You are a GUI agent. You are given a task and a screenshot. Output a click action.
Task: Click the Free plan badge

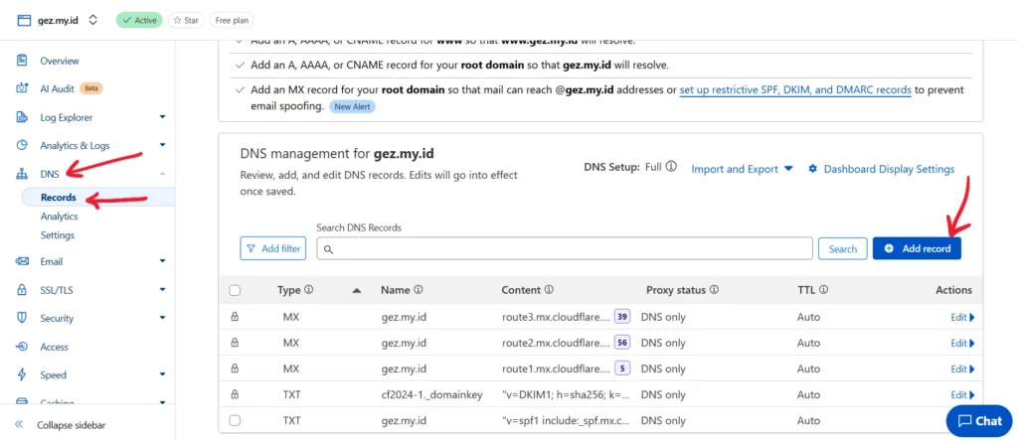pos(232,20)
